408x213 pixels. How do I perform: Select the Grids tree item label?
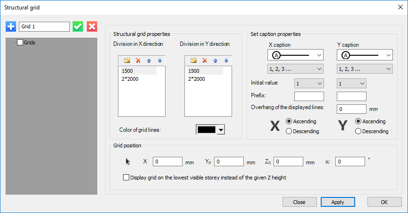pyautogui.click(x=29, y=43)
